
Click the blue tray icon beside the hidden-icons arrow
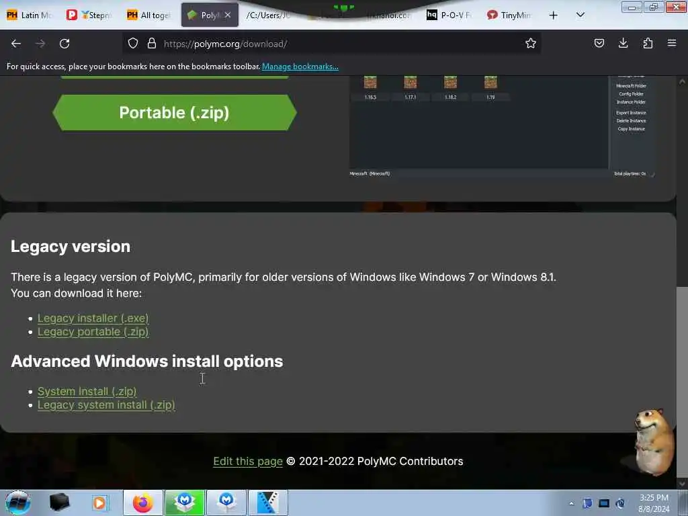pyautogui.click(x=587, y=503)
